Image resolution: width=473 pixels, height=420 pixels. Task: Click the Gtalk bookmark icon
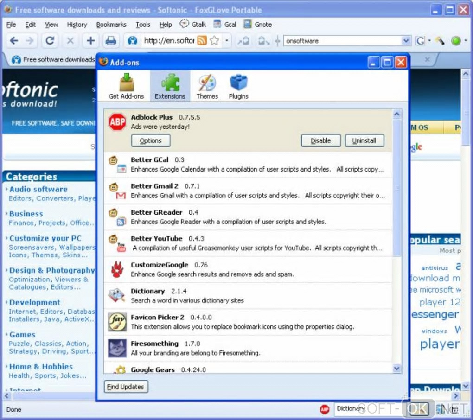coord(184,24)
